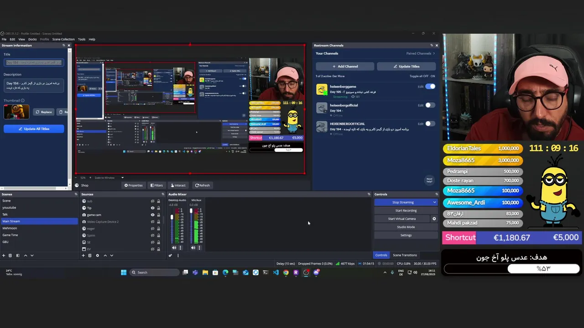Image resolution: width=584 pixels, height=328 pixels.
Task: Show the eager source
Action: pos(152,229)
